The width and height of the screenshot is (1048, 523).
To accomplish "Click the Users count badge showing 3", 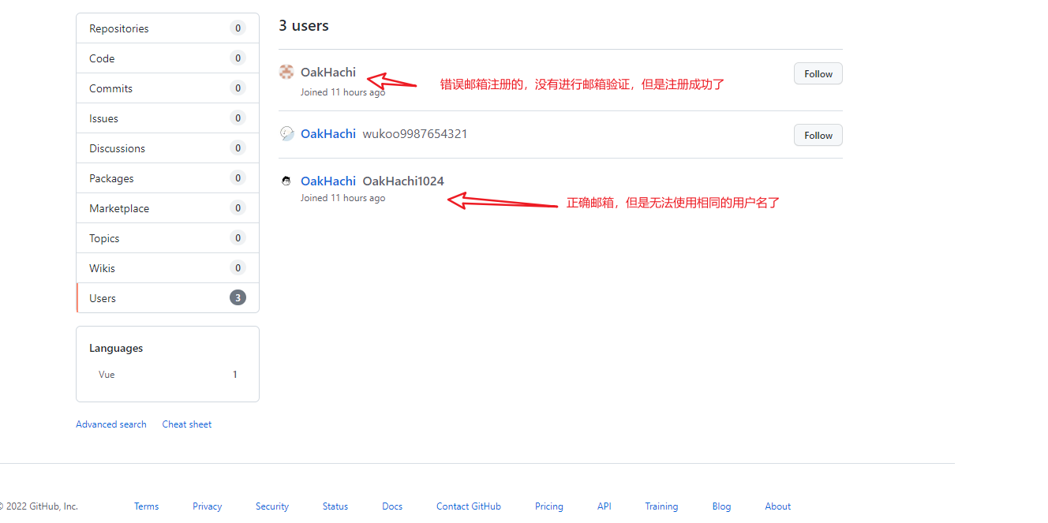I will 238,297.
